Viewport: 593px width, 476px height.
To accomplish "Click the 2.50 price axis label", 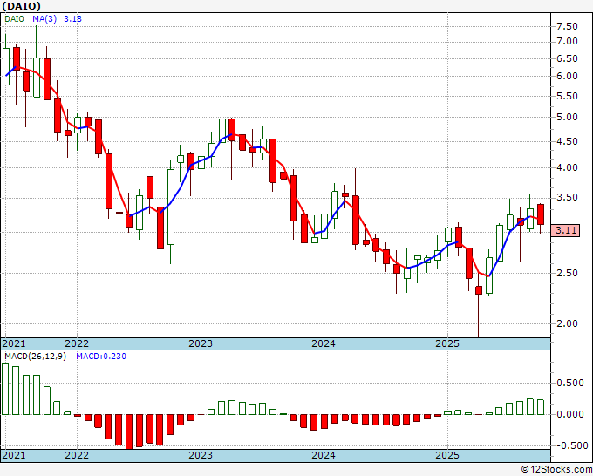I will (567, 273).
